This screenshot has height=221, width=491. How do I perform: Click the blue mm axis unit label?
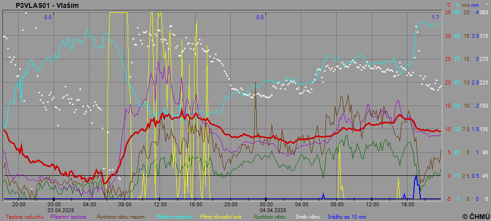pos(476,5)
